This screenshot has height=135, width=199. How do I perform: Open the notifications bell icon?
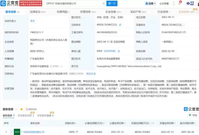point(180,4)
